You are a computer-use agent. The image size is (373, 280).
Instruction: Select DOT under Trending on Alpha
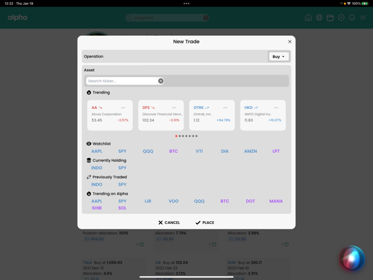point(250,201)
